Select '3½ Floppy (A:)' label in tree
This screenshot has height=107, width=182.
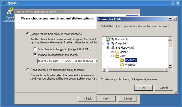[125, 48]
